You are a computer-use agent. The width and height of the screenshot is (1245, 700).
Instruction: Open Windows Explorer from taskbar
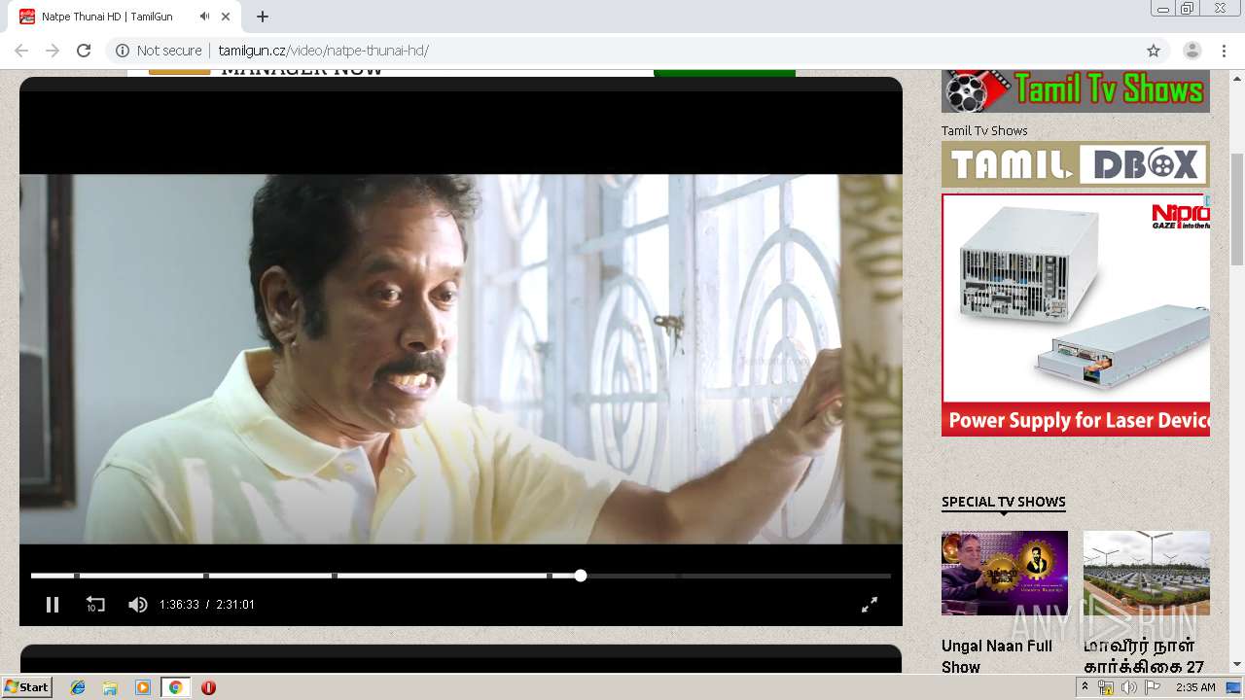click(x=110, y=687)
